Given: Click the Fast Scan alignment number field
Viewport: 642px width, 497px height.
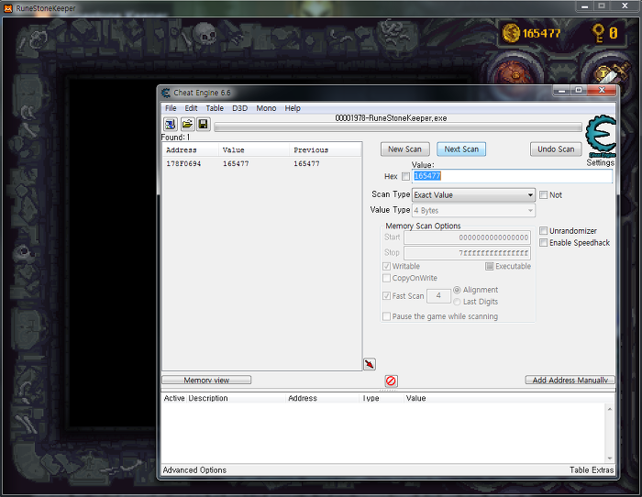Looking at the screenshot, I should tap(438, 295).
